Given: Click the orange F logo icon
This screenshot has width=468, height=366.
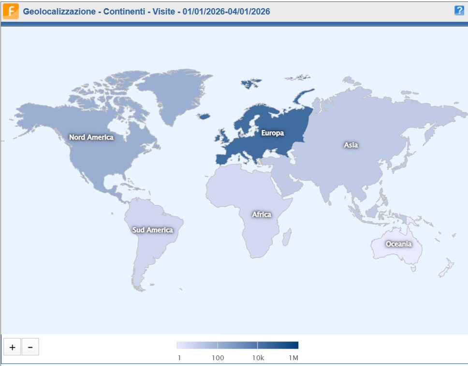Looking at the screenshot, I should pos(11,11).
